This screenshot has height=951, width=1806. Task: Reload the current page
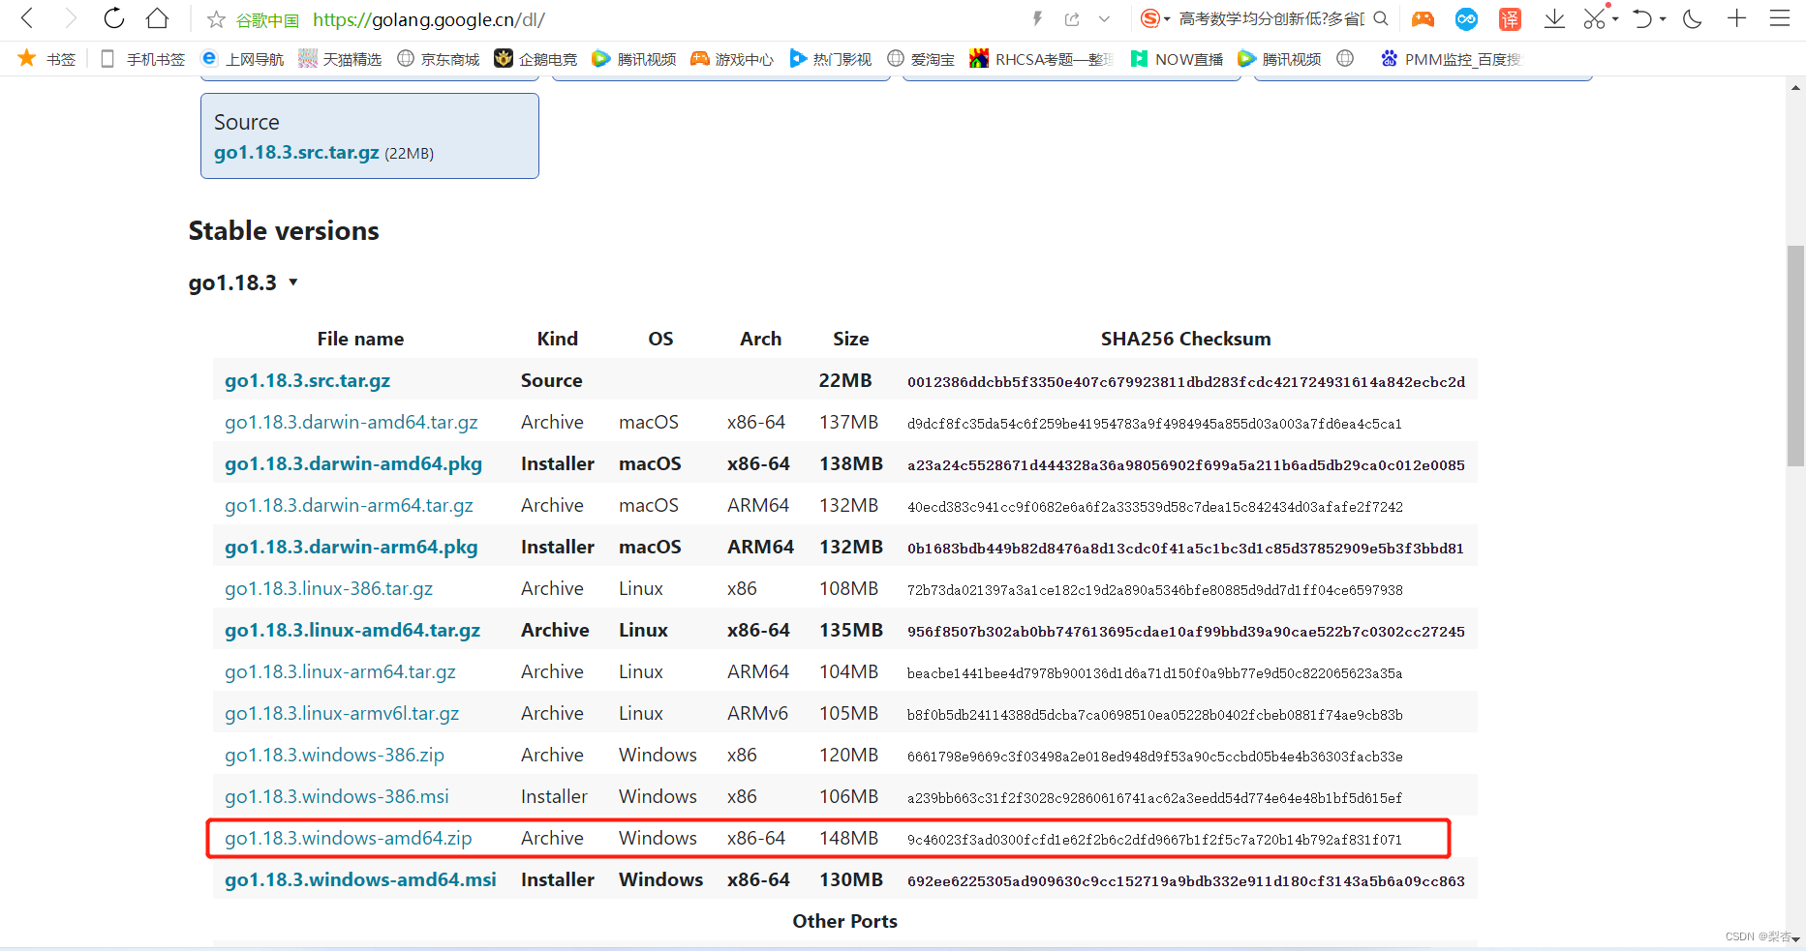[113, 18]
